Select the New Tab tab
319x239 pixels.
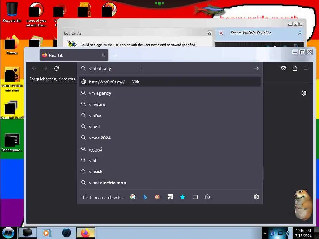click(x=74, y=55)
